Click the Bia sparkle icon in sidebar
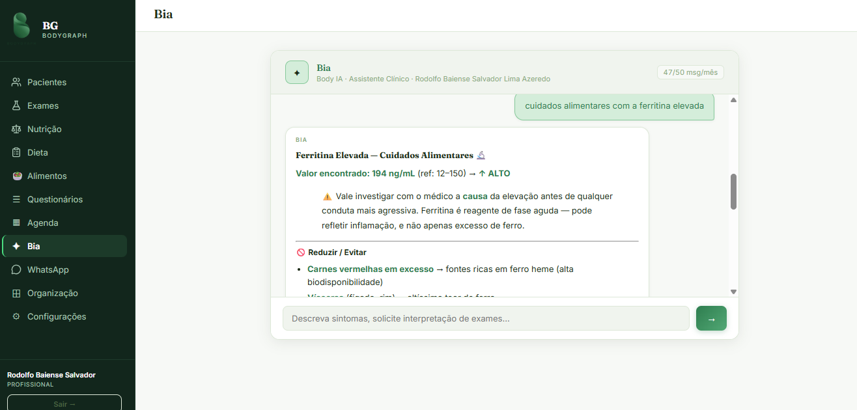The width and height of the screenshot is (857, 410). [16, 246]
